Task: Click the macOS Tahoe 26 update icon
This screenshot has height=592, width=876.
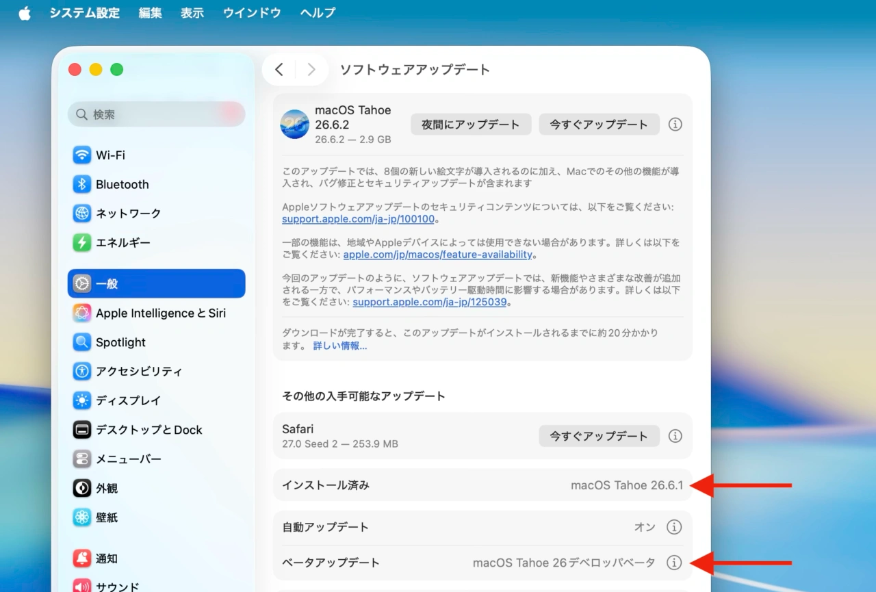Action: point(294,124)
